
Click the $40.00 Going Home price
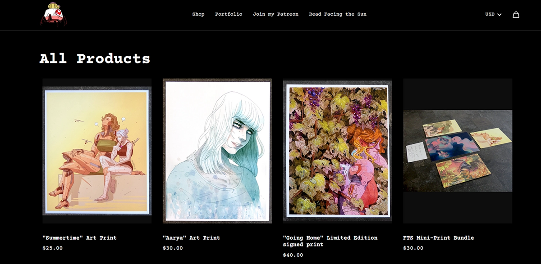coord(293,255)
